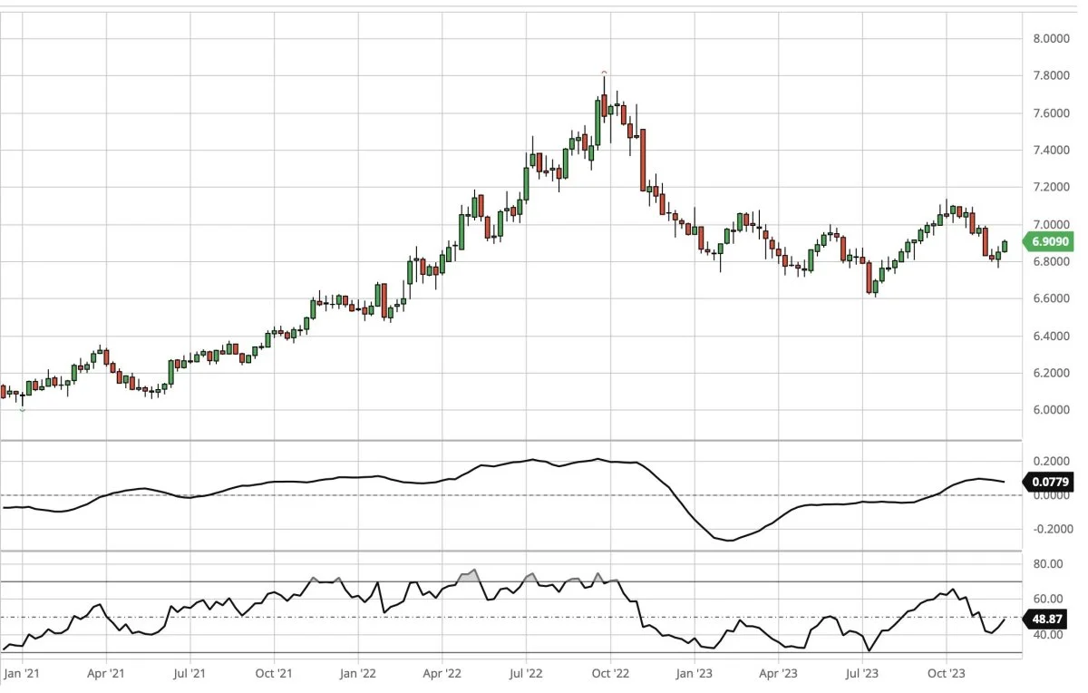This screenshot has width=1088, height=693.
Task: Click the Jan '23 date label
Action: (x=695, y=674)
